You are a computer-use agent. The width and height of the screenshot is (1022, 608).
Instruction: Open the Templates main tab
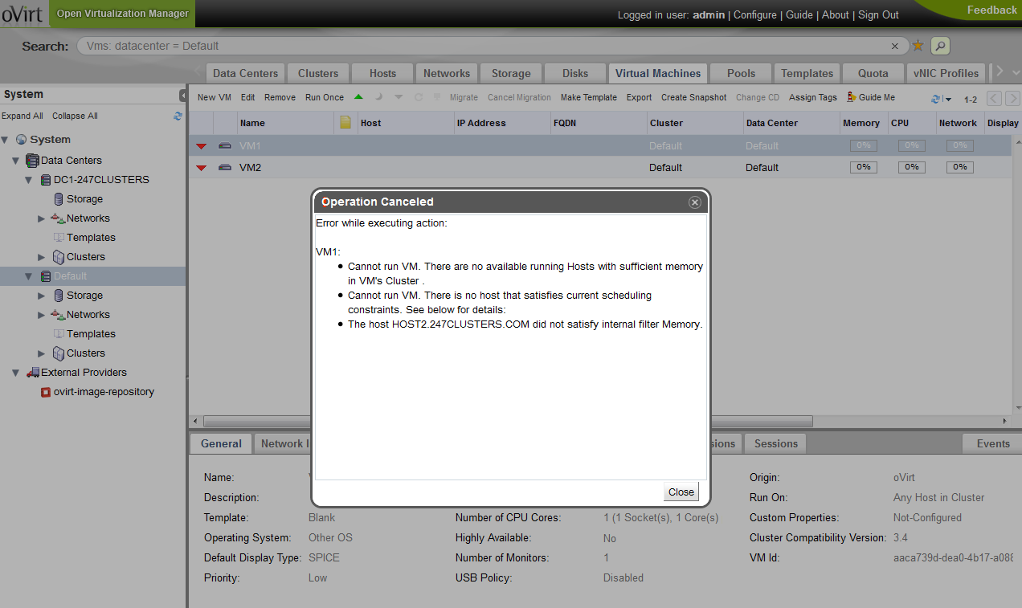pyautogui.click(x=807, y=73)
